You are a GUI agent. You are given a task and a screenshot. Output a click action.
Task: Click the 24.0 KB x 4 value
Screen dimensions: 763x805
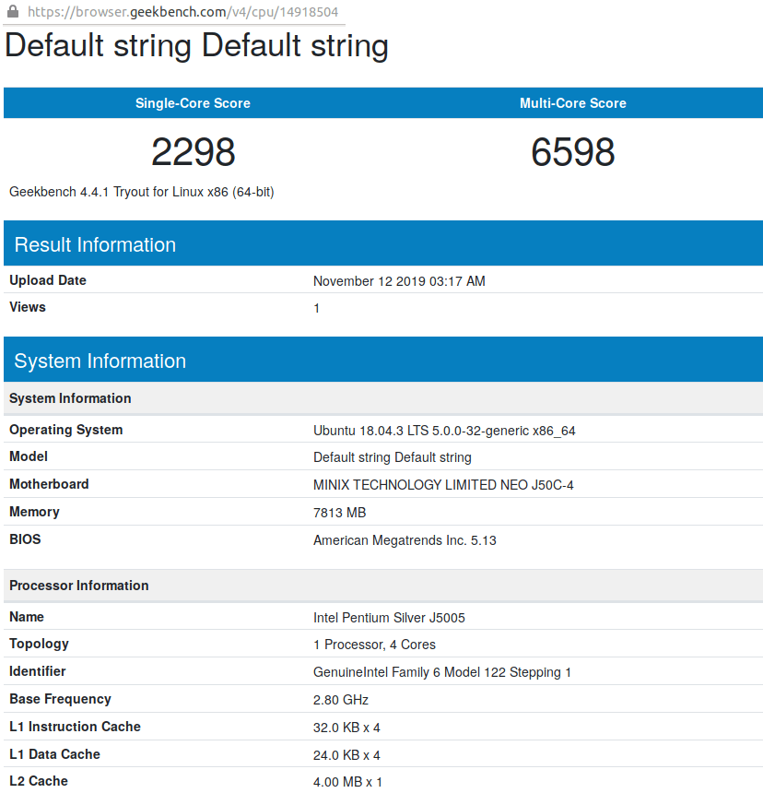(346, 756)
